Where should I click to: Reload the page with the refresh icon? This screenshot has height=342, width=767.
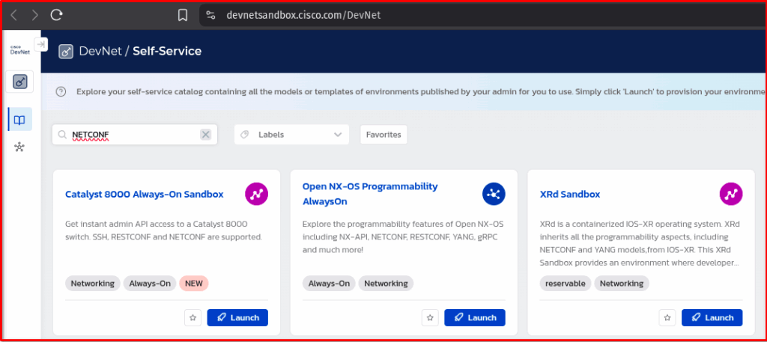[x=57, y=15]
